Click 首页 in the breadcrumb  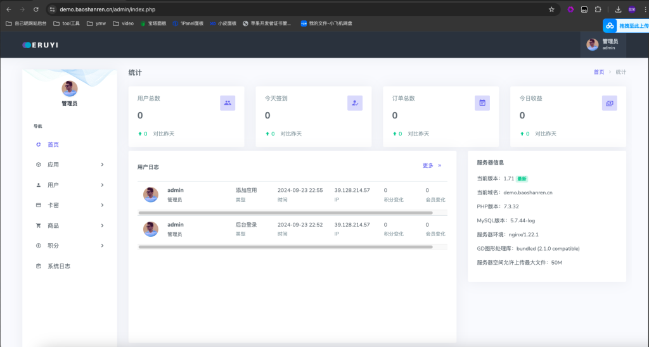[598, 72]
